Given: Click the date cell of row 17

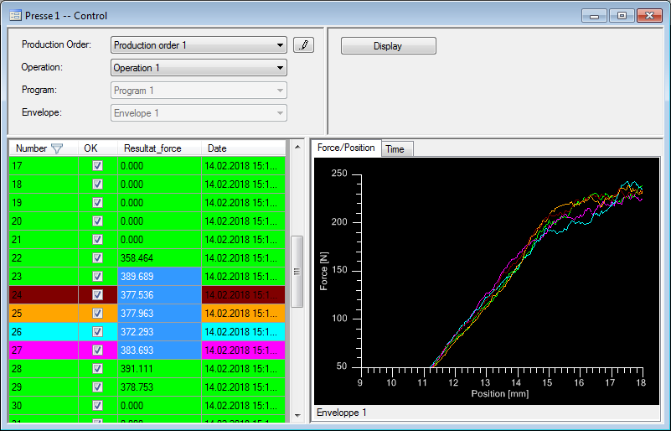Looking at the screenshot, I should point(243,166).
